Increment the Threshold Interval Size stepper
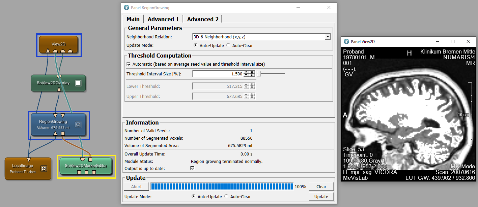 coord(246,72)
